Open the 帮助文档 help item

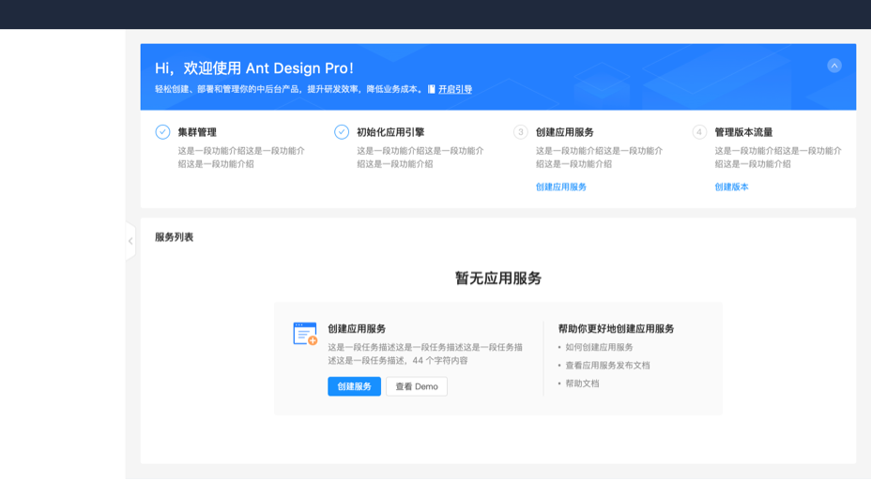[582, 383]
